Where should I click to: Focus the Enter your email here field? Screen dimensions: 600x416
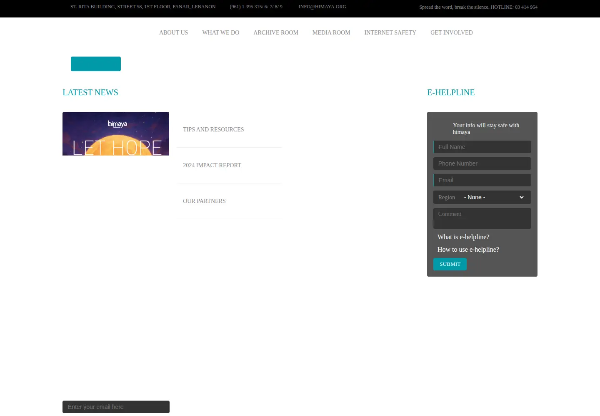pyautogui.click(x=116, y=407)
